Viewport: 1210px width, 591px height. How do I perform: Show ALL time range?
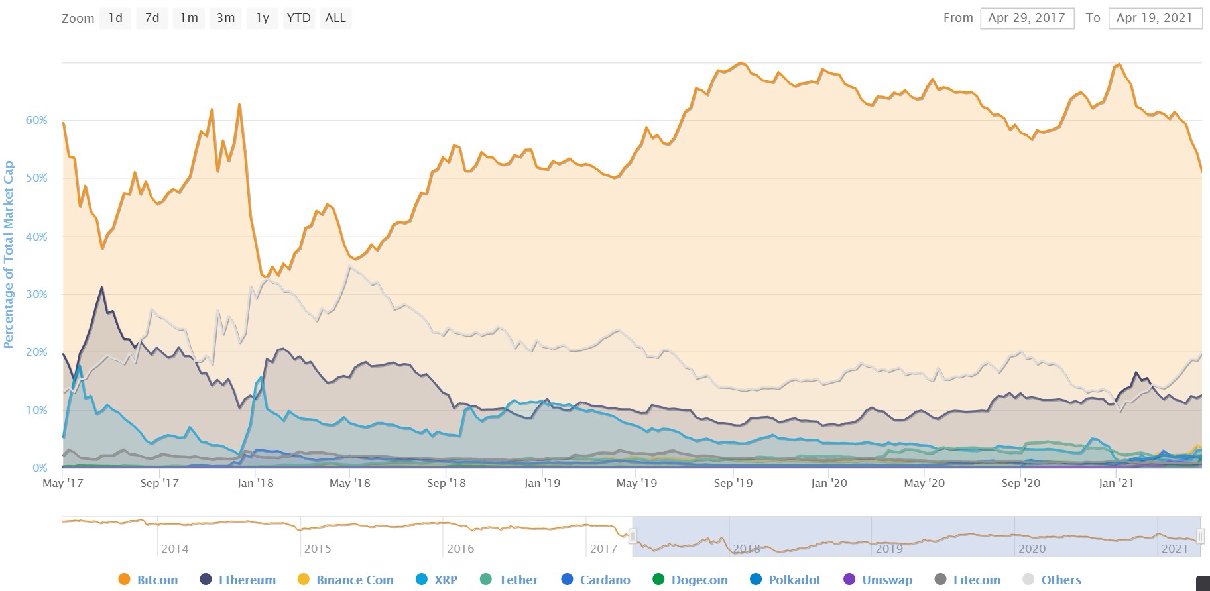pyautogui.click(x=335, y=18)
